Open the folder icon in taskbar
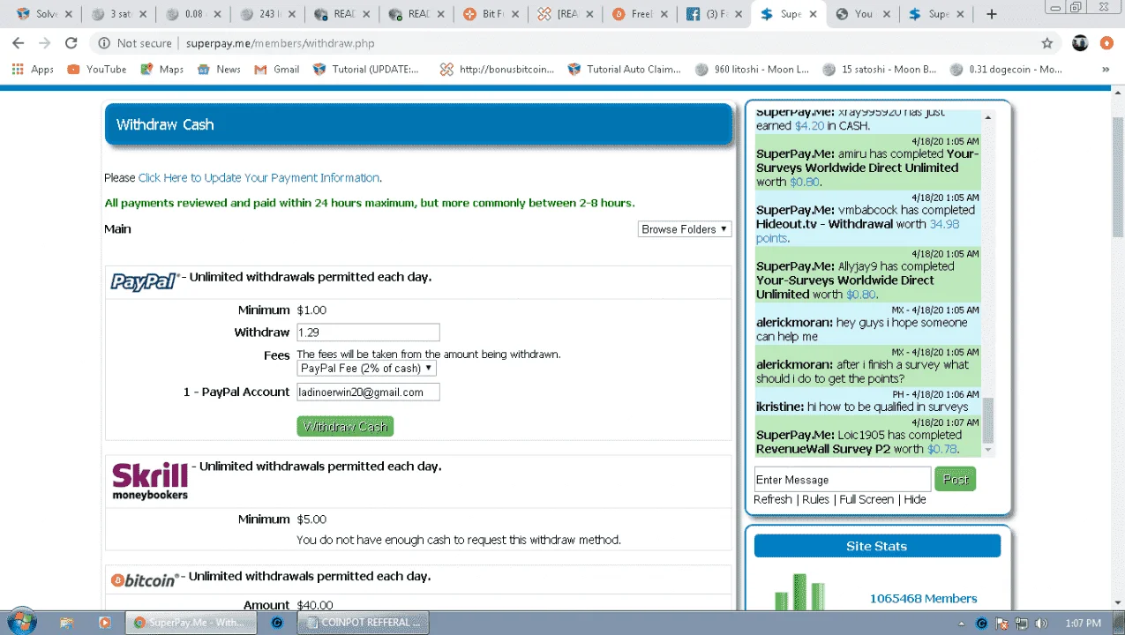This screenshot has height=635, width=1125. click(x=67, y=622)
